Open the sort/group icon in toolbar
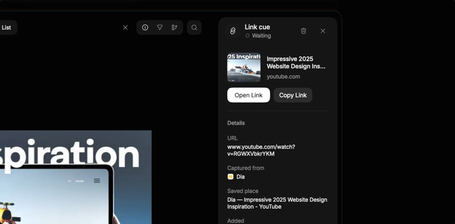This screenshot has width=455, height=224. (174, 27)
